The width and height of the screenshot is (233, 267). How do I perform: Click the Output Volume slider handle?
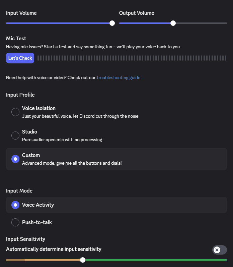tap(173, 23)
